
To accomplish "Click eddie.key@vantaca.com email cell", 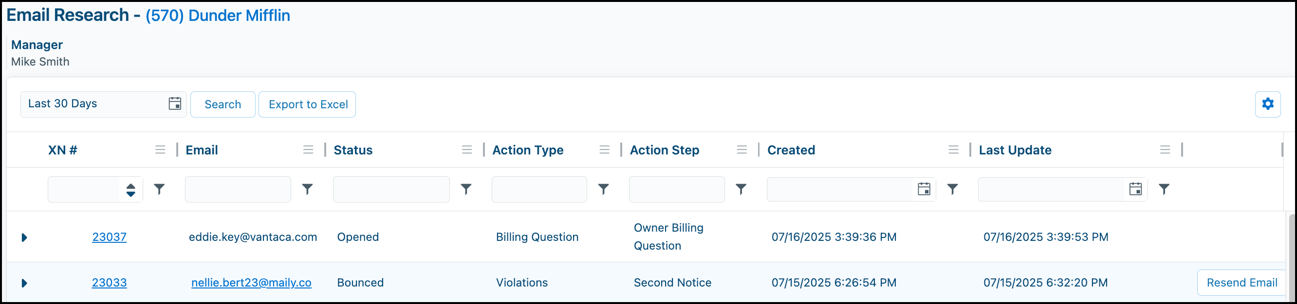I will (253, 236).
